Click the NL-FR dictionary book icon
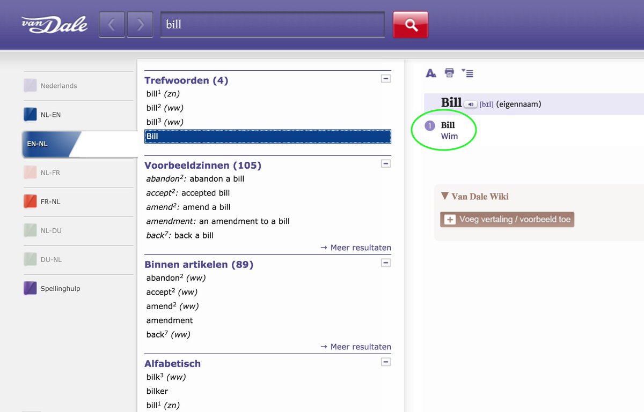Viewport: 644px width, 412px height. tap(30, 173)
